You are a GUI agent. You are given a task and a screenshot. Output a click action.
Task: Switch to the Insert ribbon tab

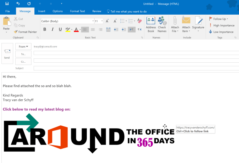pos(42,11)
